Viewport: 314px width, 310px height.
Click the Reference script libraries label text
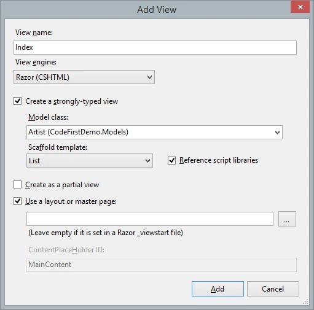pos(219,160)
